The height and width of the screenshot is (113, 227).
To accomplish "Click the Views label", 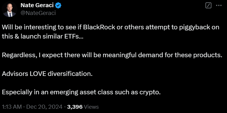I will tap(91, 107).
